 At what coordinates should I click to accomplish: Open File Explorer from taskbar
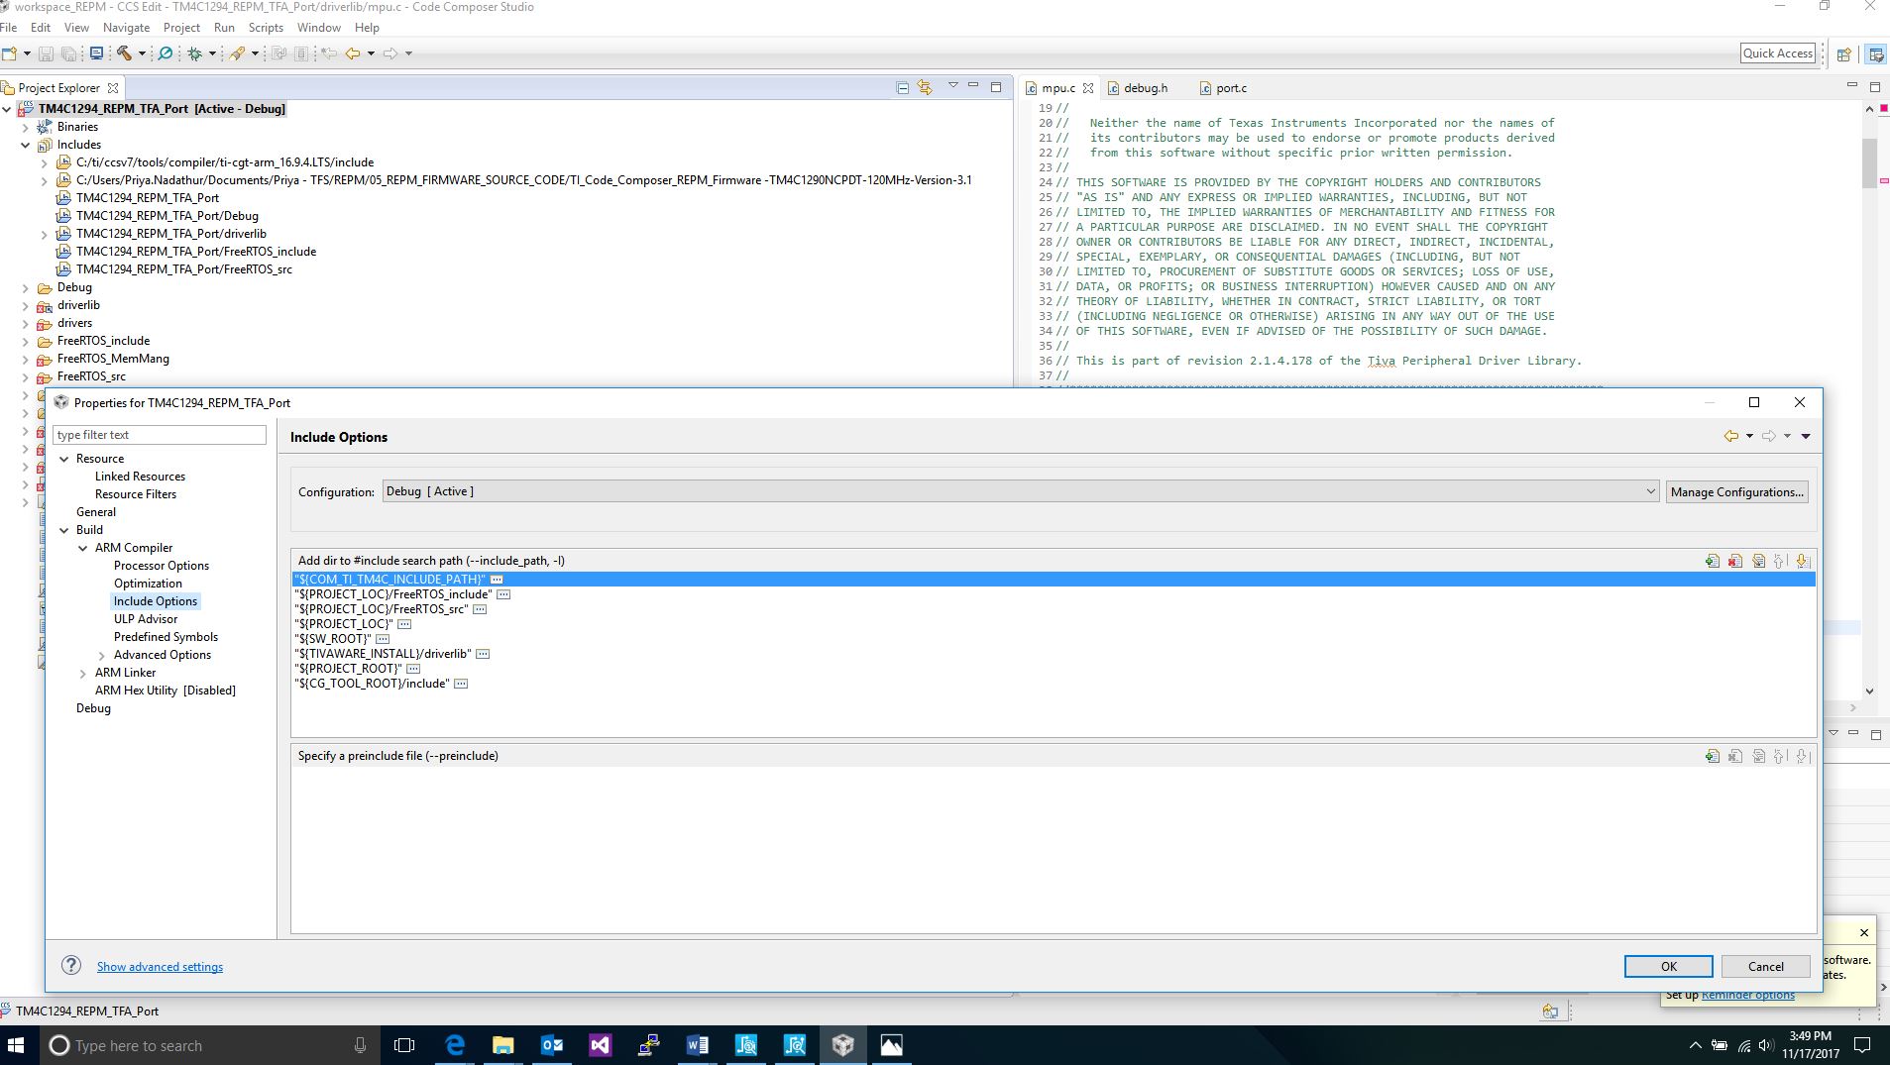[503, 1045]
